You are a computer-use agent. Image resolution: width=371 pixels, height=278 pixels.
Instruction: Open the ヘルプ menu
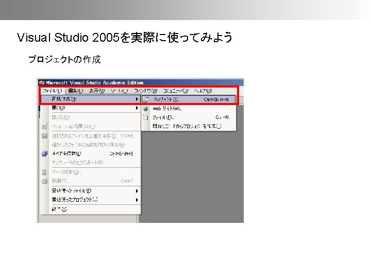coord(203,91)
